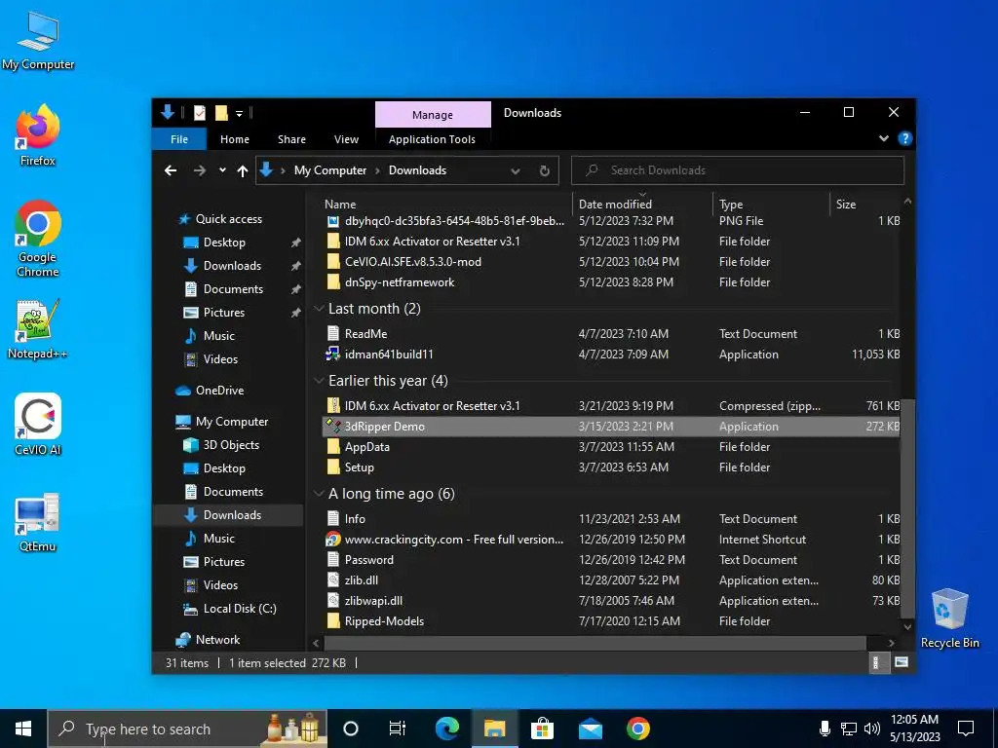Switch to large icons view layout icon
Viewport: 998px width, 748px height.
[902, 662]
